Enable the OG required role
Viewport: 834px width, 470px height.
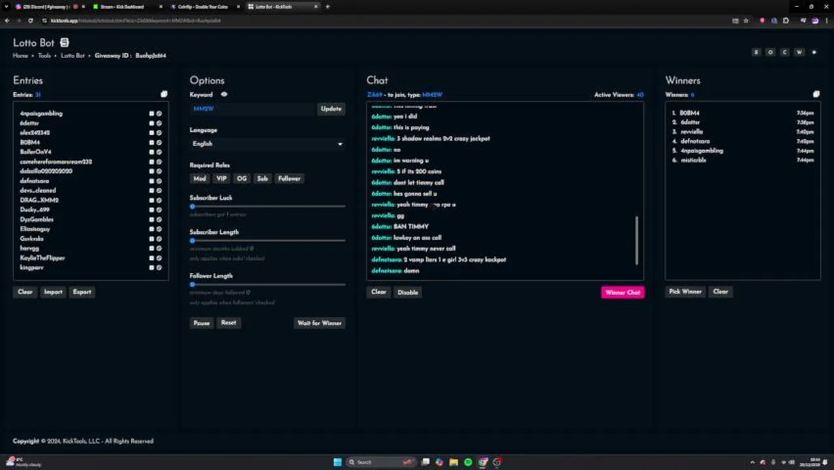(x=242, y=178)
